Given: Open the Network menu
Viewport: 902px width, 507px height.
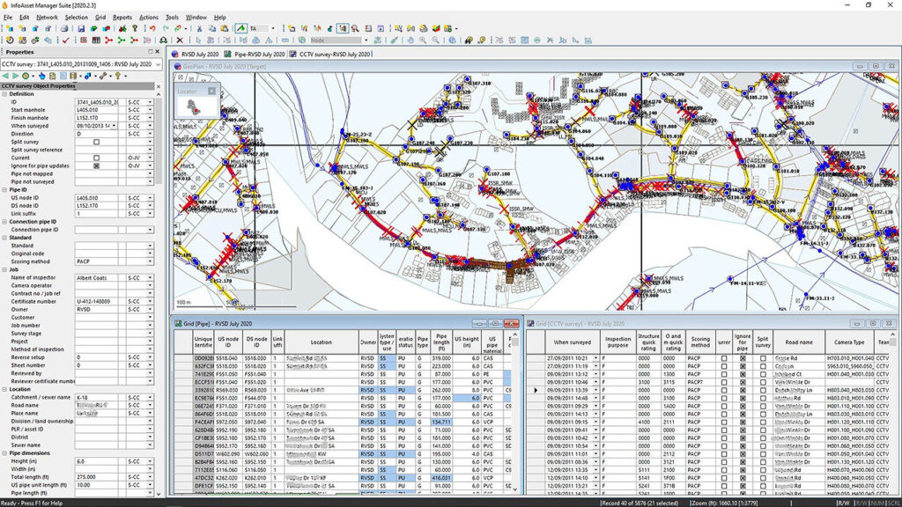Looking at the screenshot, I should [x=48, y=17].
